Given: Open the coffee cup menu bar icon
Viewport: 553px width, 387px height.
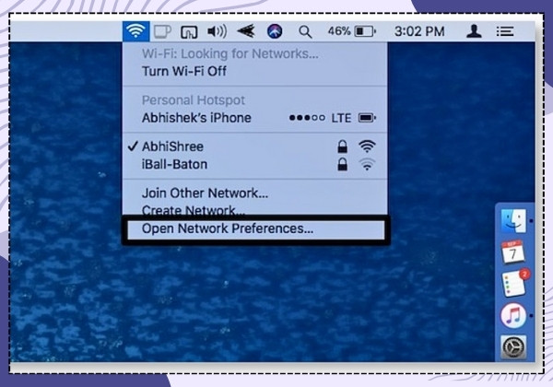Looking at the screenshot, I should (162, 31).
